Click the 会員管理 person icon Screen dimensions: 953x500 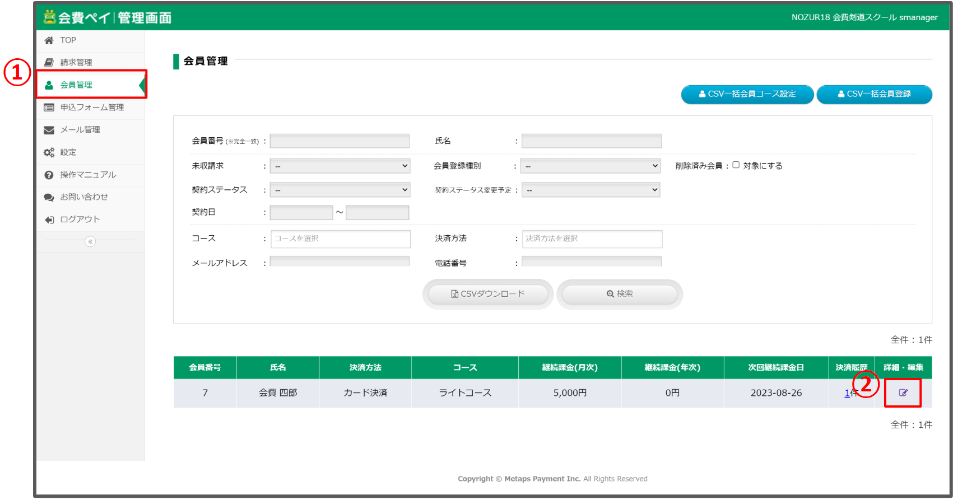[x=49, y=85]
